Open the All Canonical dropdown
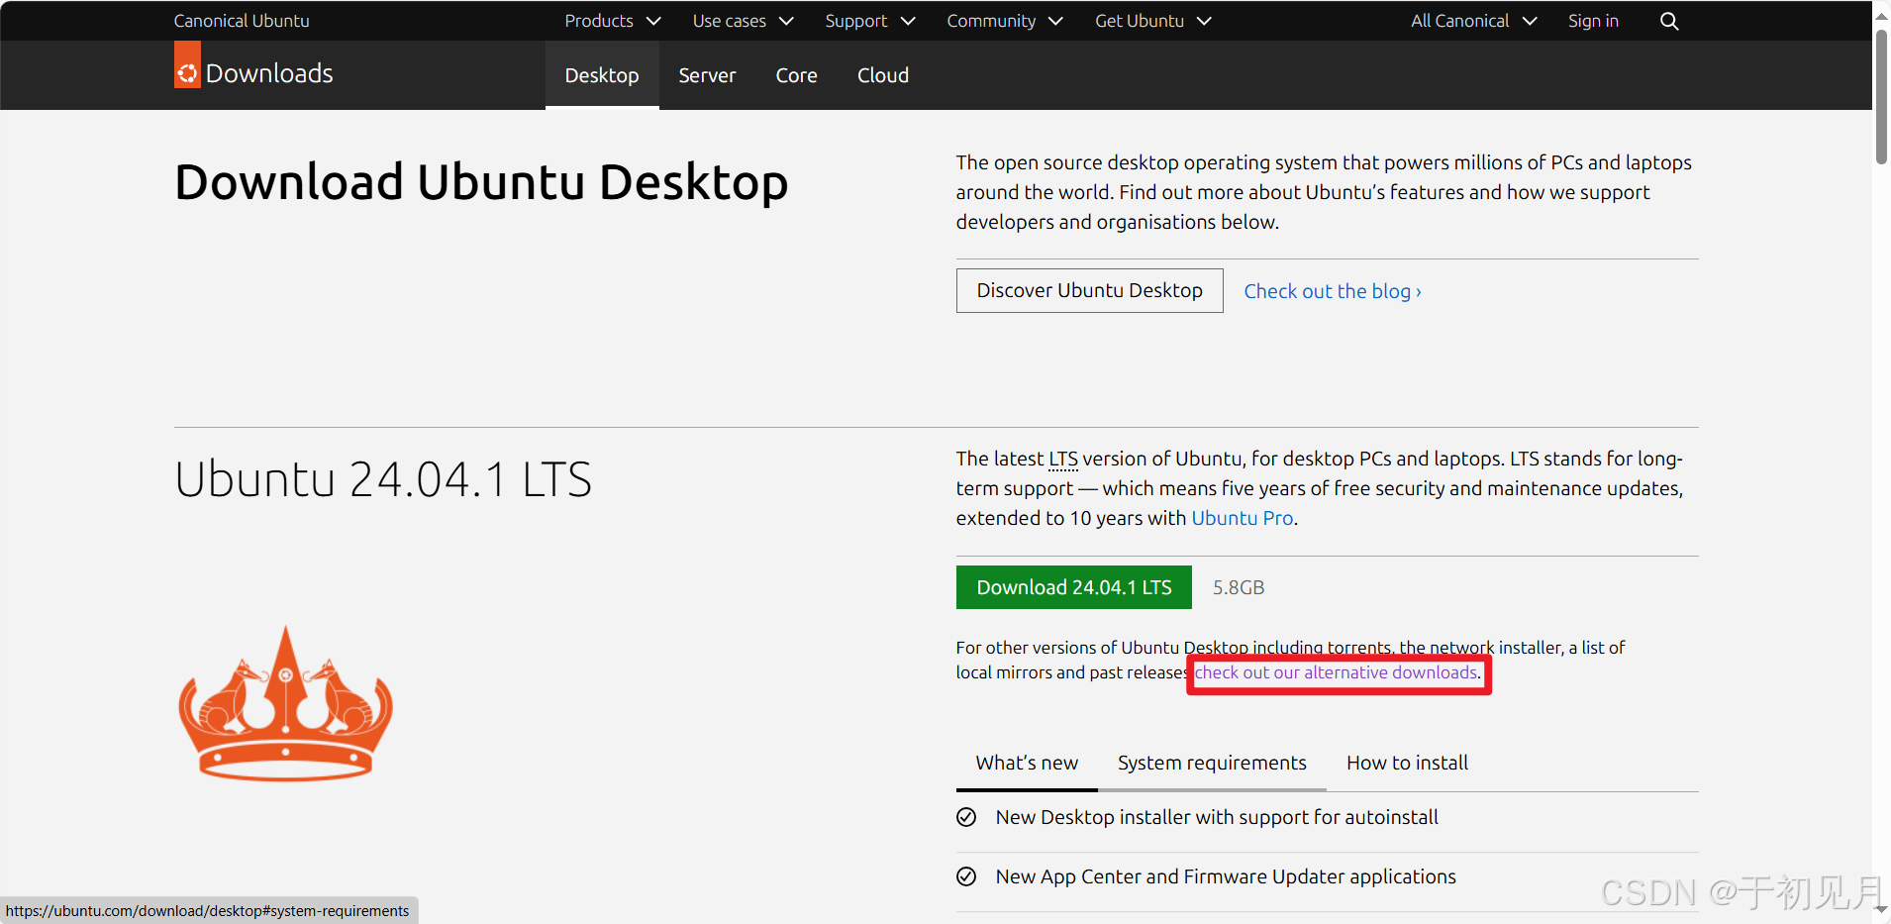Screen dimensions: 1891x924 click(1473, 21)
